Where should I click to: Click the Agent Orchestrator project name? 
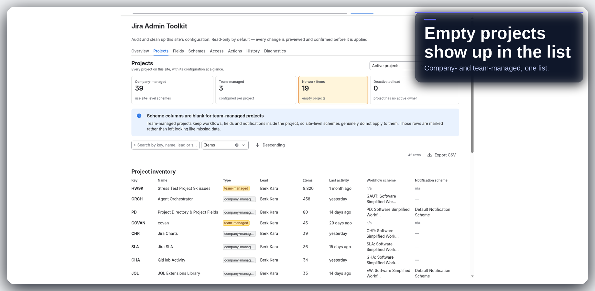[175, 199]
